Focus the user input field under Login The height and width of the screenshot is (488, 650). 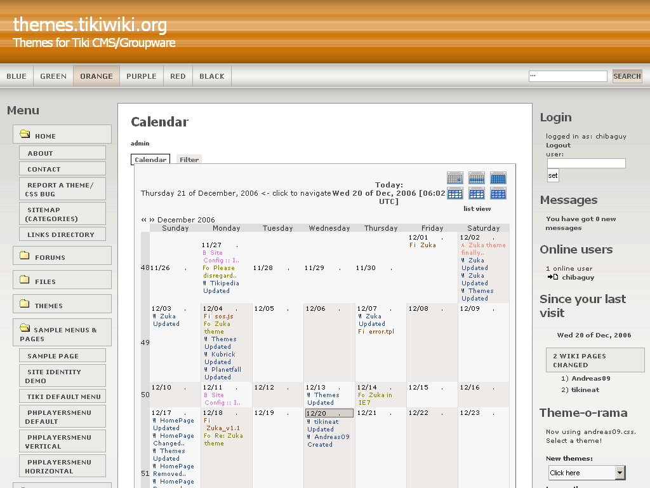586,163
